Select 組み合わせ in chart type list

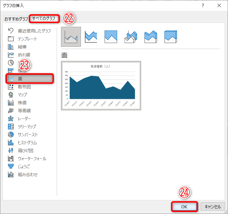[x=28, y=174]
